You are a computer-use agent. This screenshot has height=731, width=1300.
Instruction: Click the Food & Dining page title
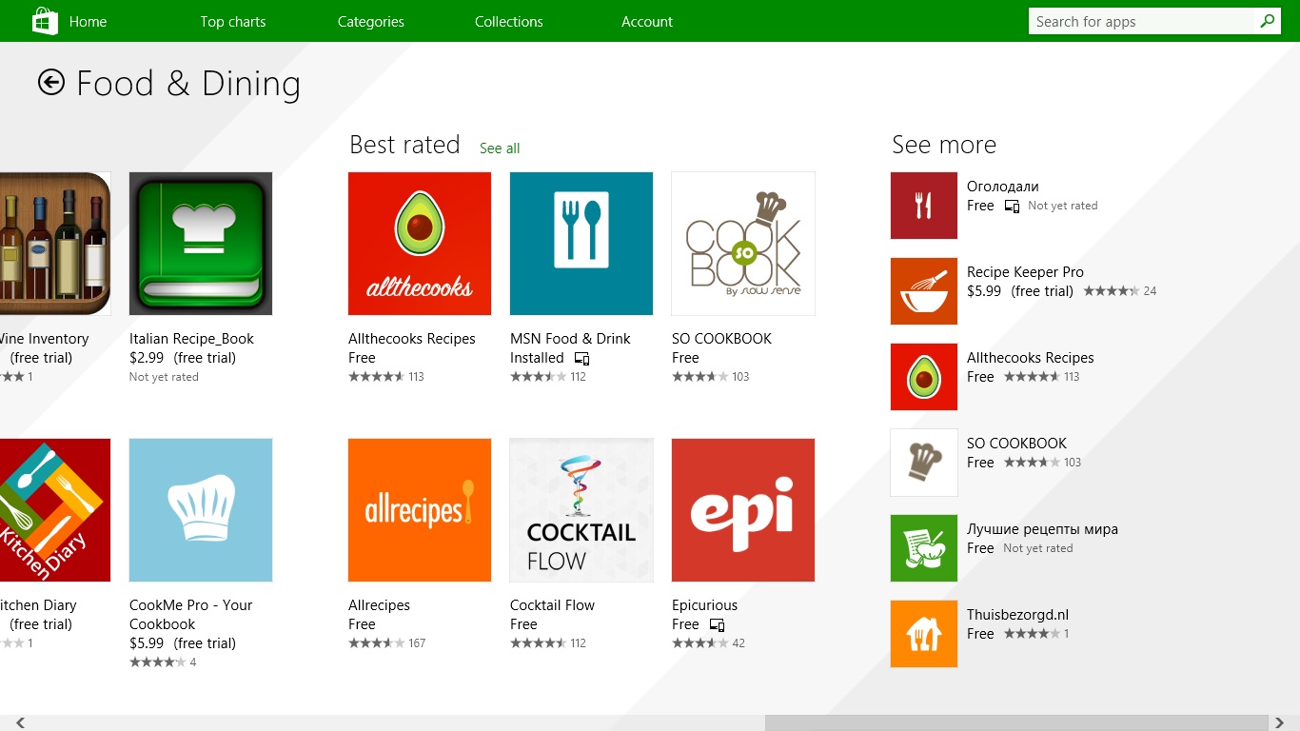pos(188,84)
